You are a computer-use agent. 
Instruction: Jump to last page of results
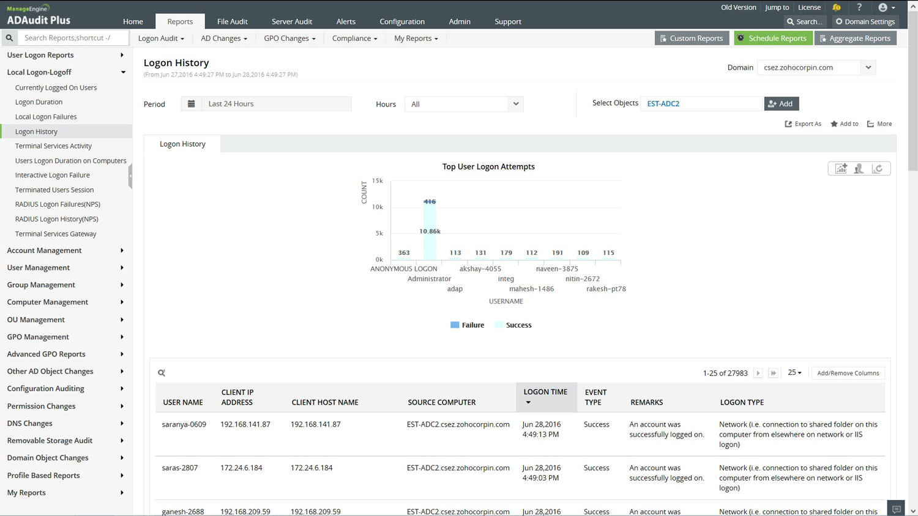[774, 373]
